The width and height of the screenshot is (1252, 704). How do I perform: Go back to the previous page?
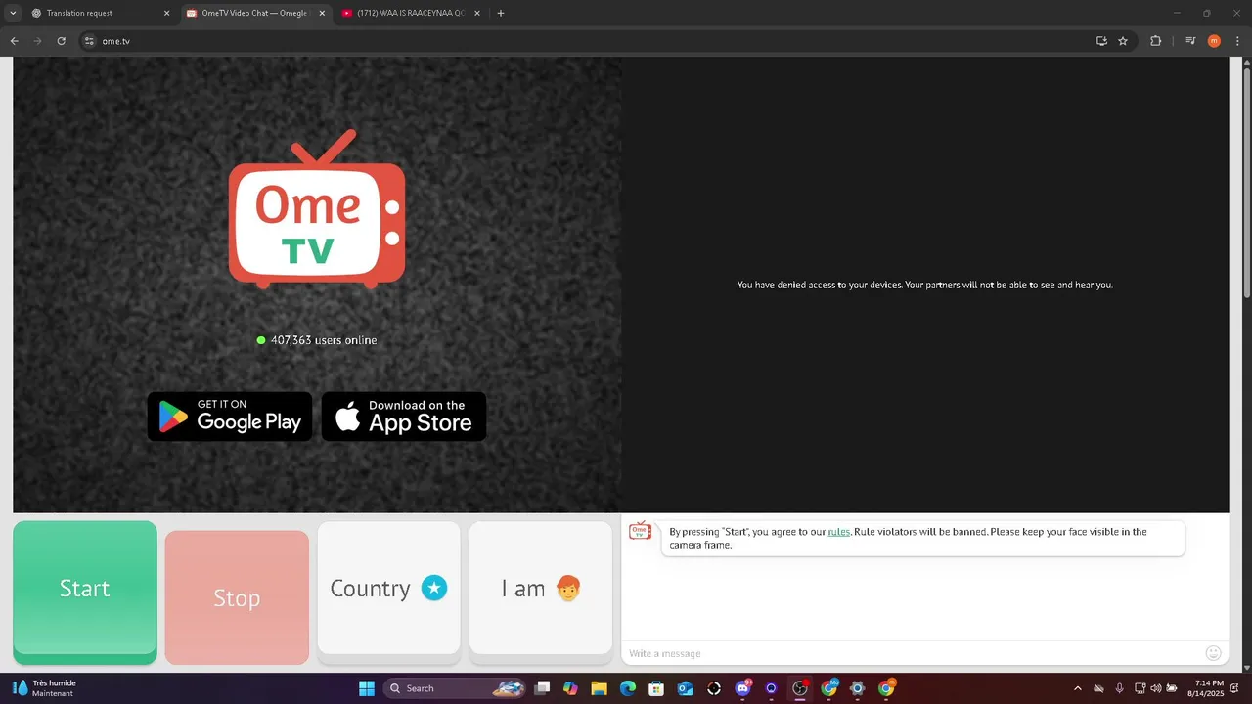point(14,41)
